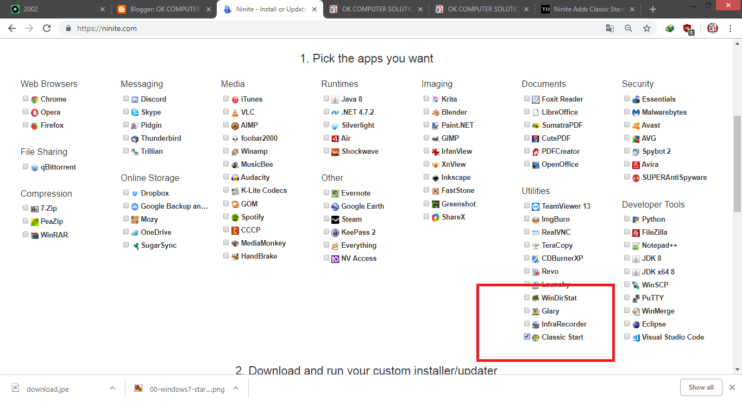Enable the Notepad++ checkbox
742x401 pixels.
click(627, 245)
